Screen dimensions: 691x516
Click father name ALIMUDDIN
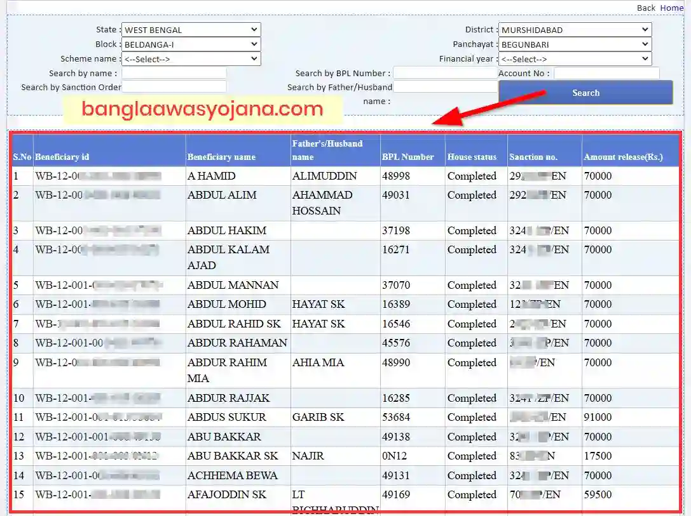(x=324, y=176)
